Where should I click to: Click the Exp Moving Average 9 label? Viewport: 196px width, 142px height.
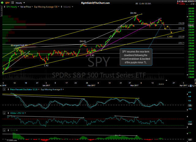click(x=51, y=90)
